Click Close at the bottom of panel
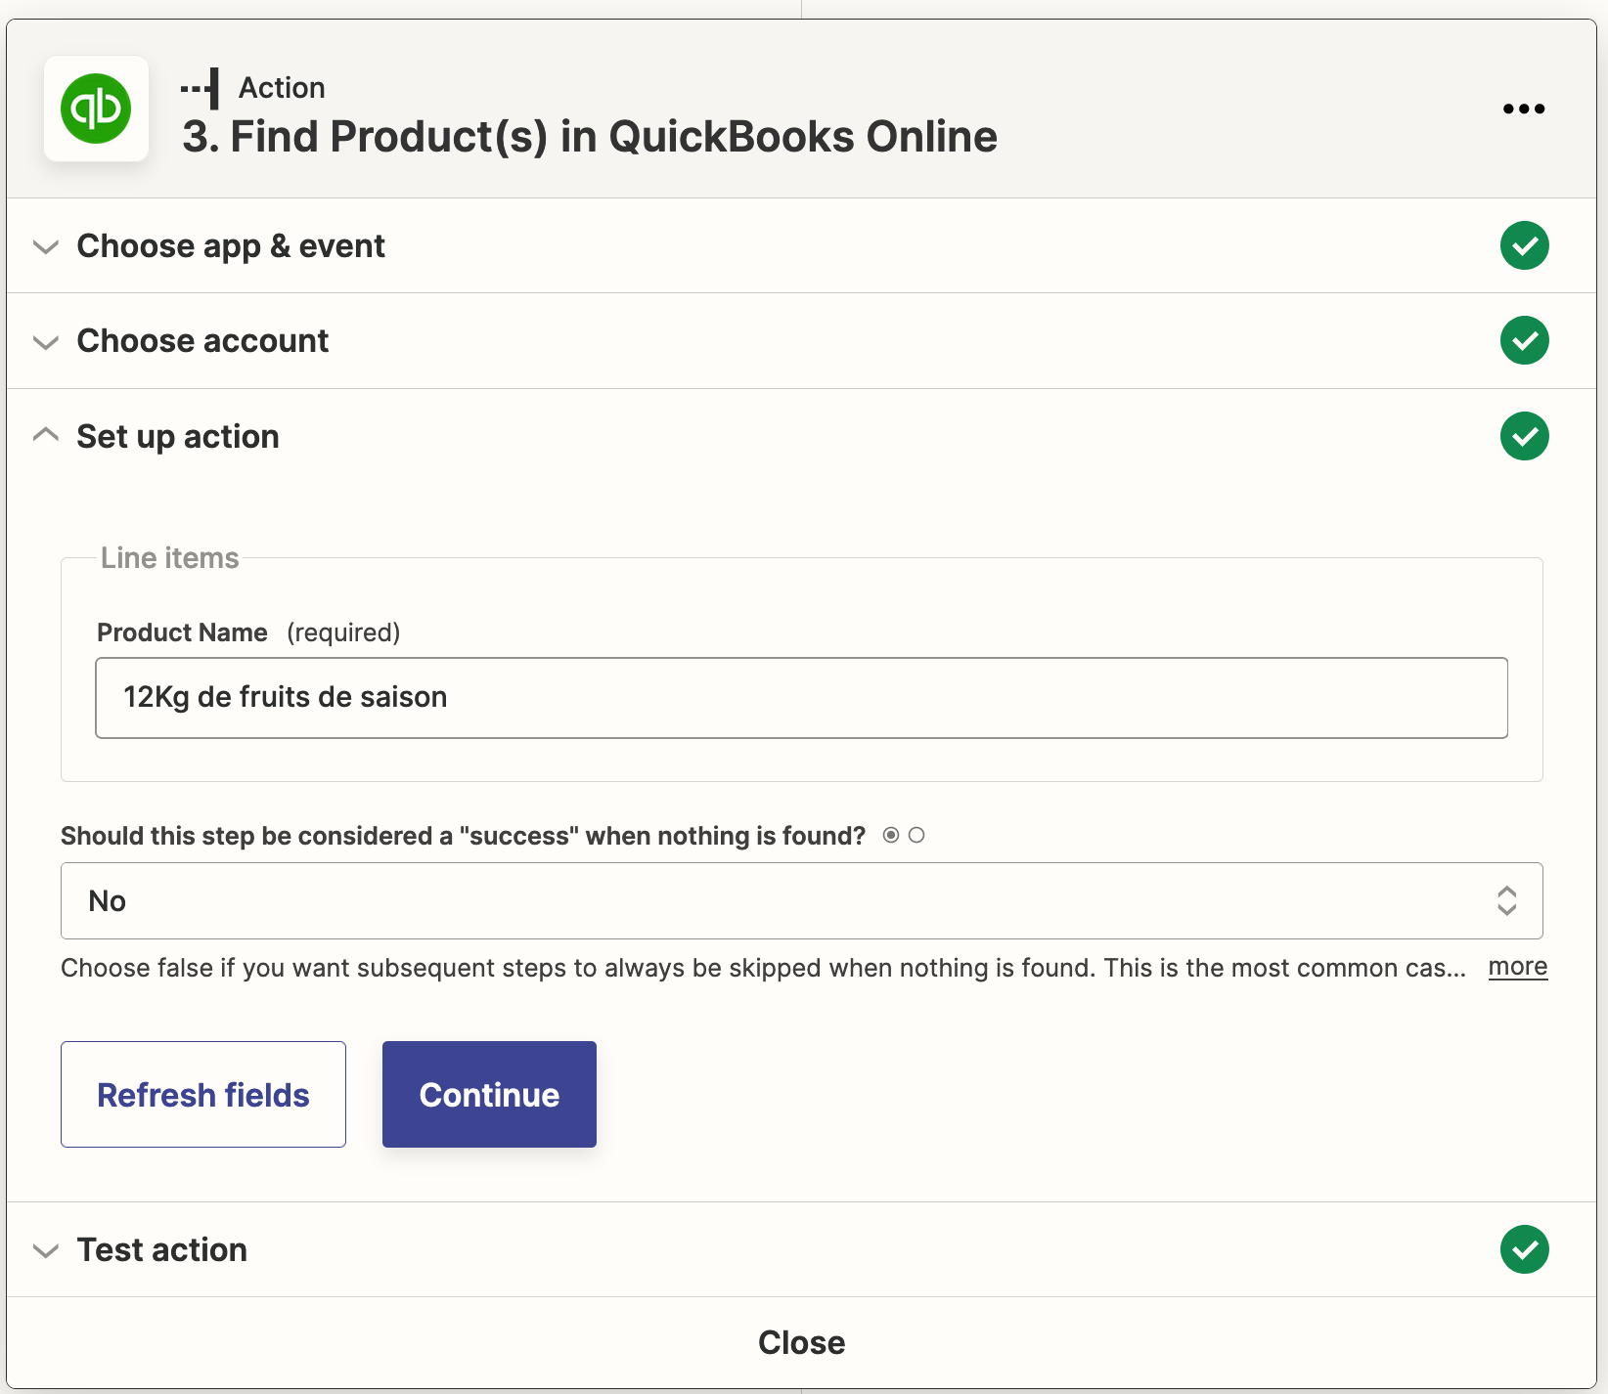The height and width of the screenshot is (1394, 1608). click(801, 1342)
